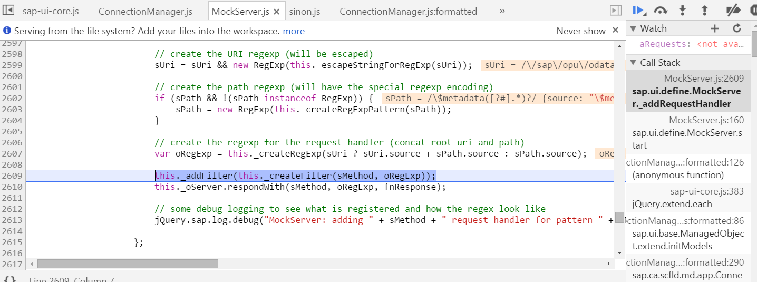The height and width of the screenshot is (282, 757).
Task: Show more tabs with the double chevron
Action: 501,11
